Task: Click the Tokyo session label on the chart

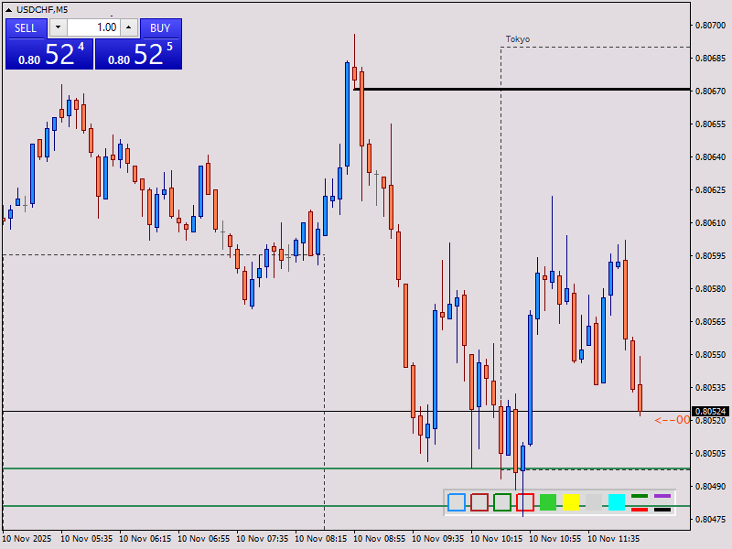Action: coord(517,39)
